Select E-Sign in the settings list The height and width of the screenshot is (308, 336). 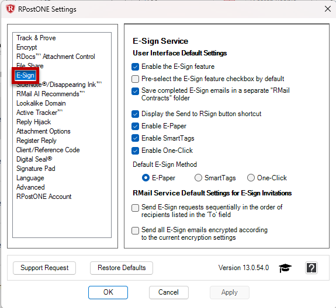pos(25,75)
